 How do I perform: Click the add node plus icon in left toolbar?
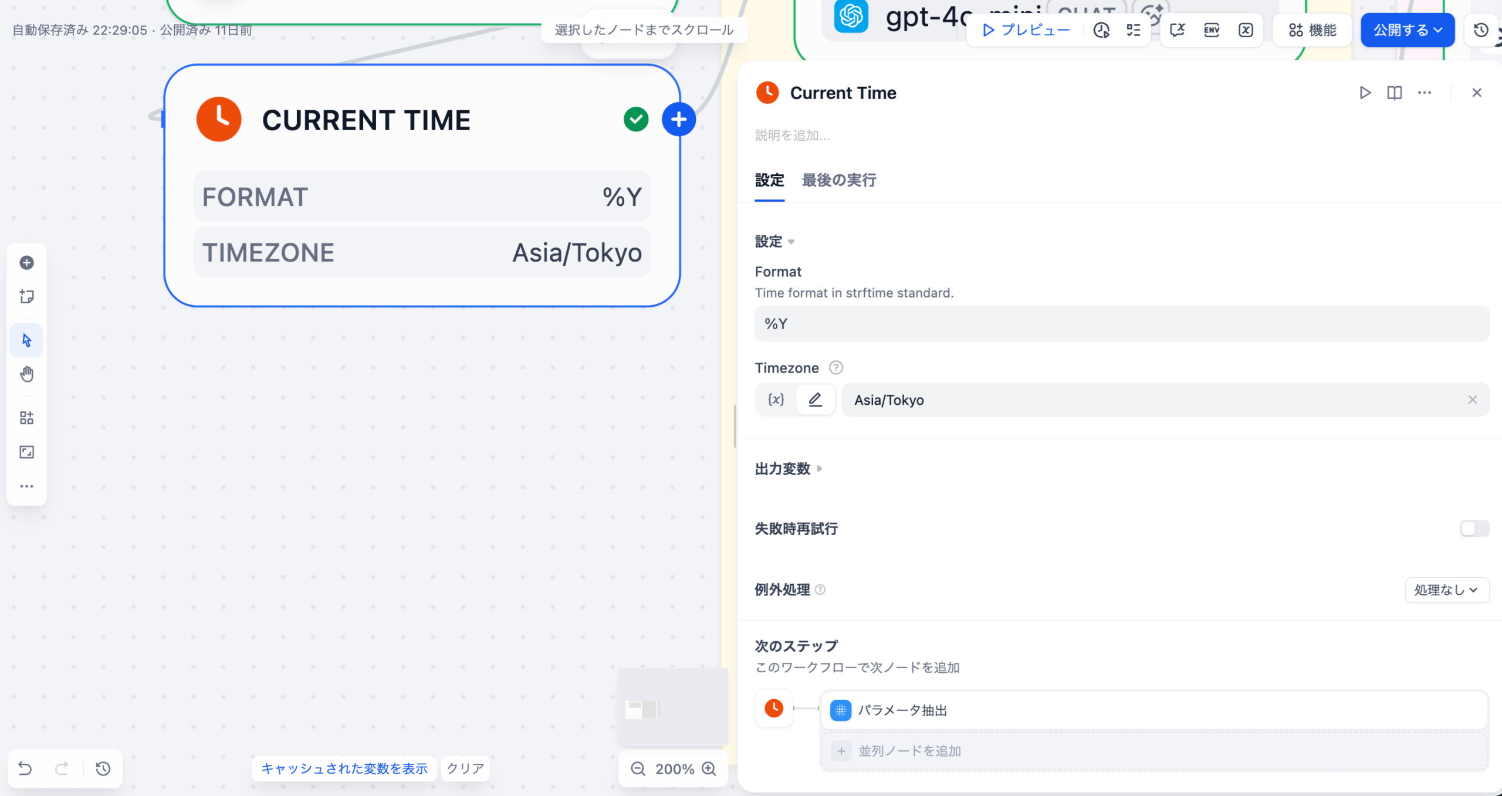click(x=26, y=263)
